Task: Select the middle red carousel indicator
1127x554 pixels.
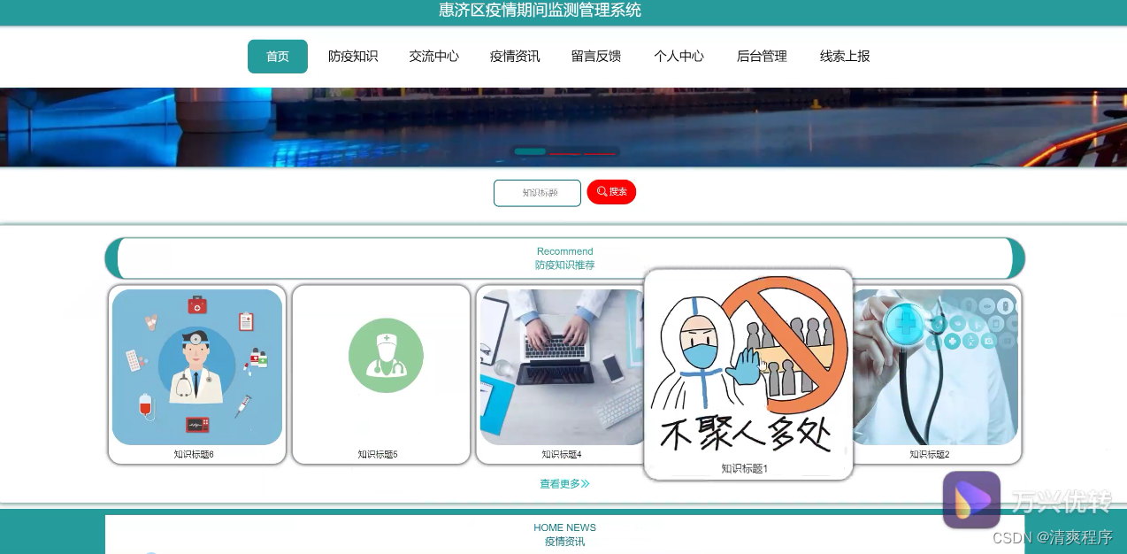Action: click(565, 151)
